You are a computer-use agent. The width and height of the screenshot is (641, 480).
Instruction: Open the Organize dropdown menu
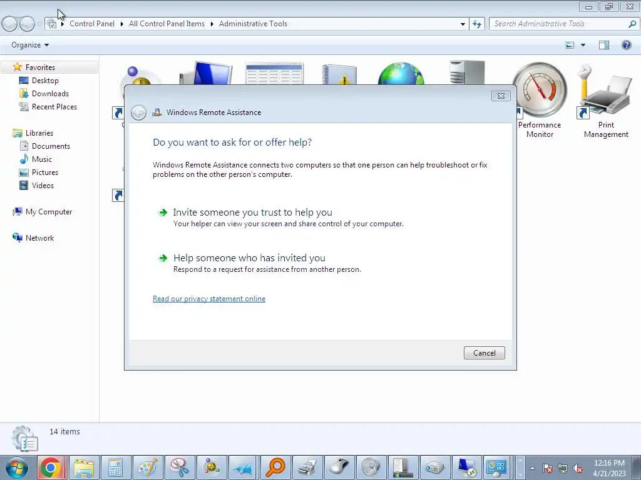click(30, 45)
